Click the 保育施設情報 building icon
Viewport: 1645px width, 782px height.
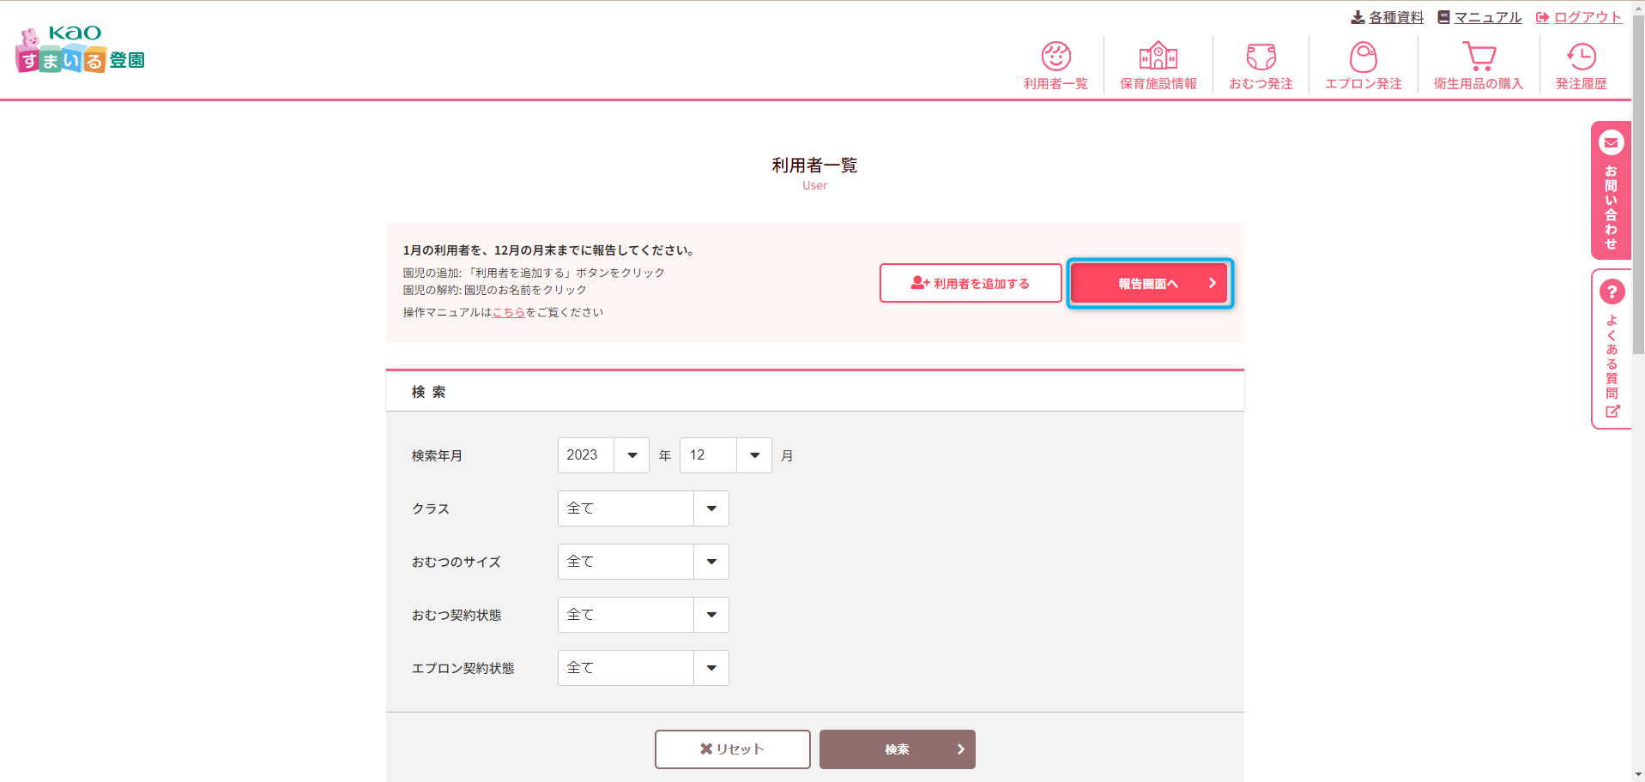[x=1158, y=57]
